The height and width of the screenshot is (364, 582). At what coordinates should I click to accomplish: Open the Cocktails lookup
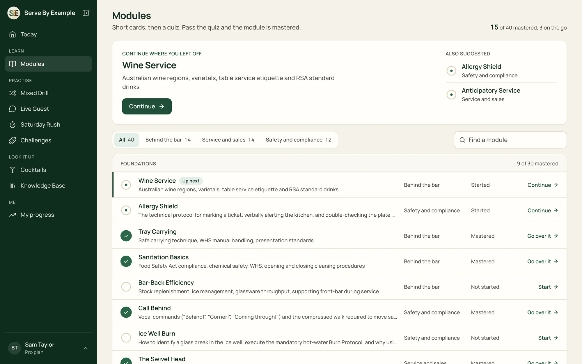tap(48, 170)
